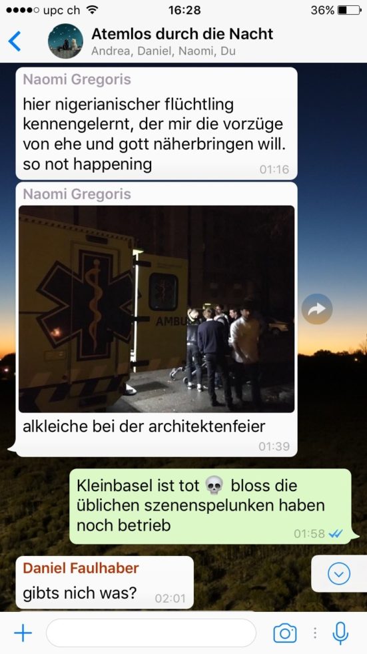The height and width of the screenshot is (654, 367).
Task: Tap the members list 'Andrea, Daniel, Naomi, Du'
Action: [x=163, y=51]
